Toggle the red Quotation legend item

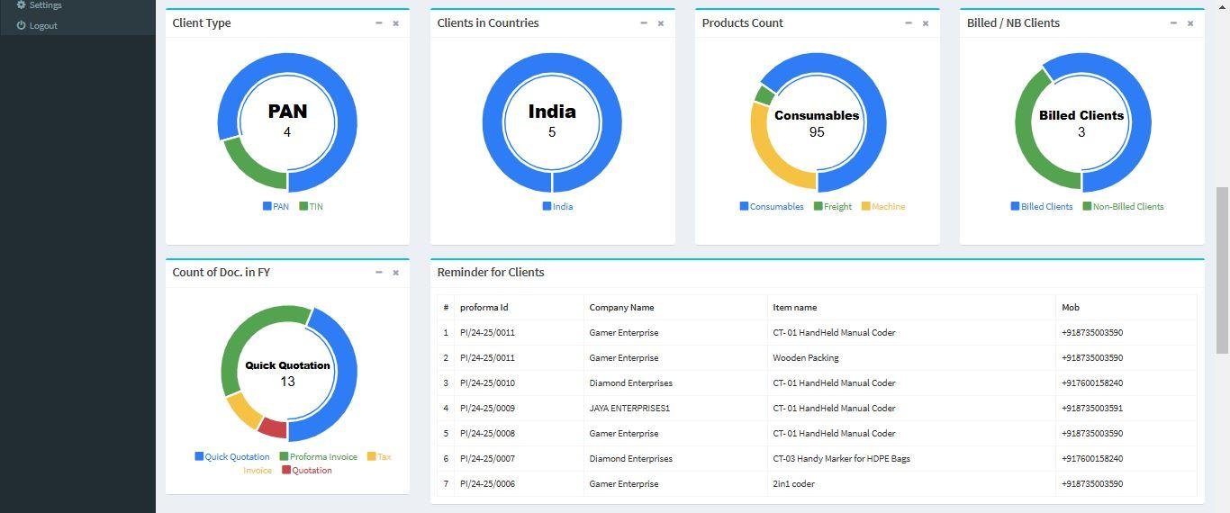[307, 470]
